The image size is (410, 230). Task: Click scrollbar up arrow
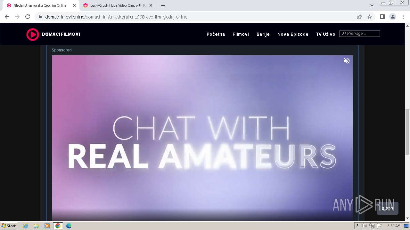[407, 26]
